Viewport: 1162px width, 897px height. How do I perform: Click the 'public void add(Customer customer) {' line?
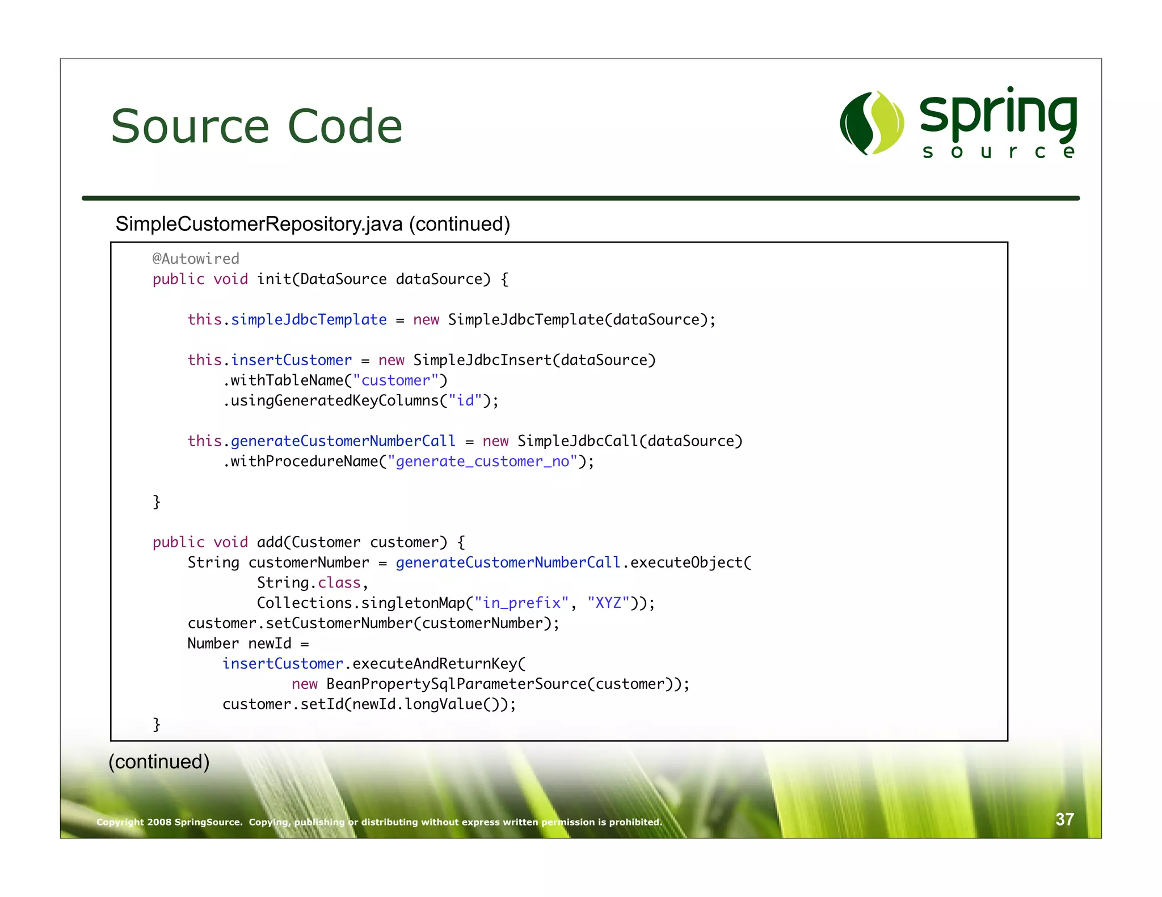[x=309, y=542]
